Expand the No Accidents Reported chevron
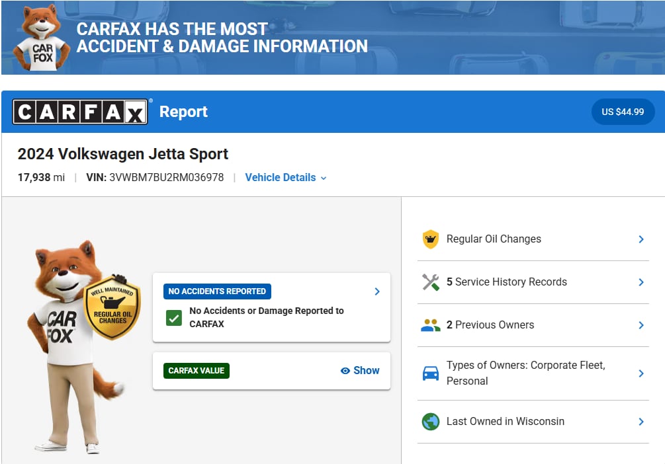 377,291
